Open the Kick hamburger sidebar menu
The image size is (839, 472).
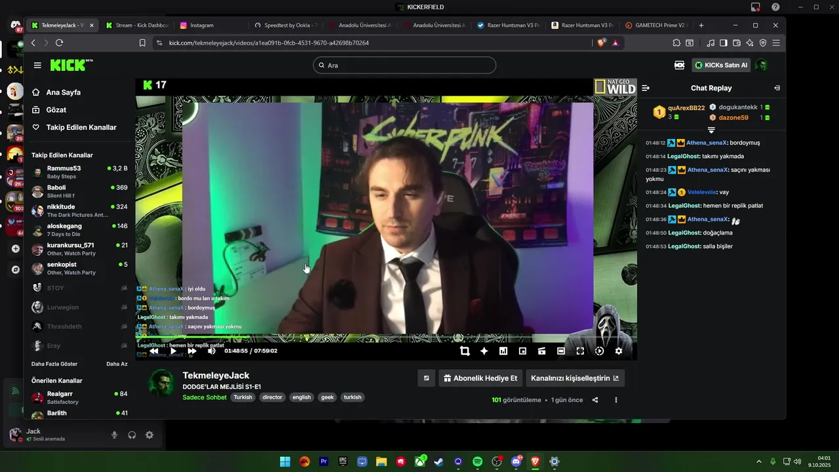[37, 66]
